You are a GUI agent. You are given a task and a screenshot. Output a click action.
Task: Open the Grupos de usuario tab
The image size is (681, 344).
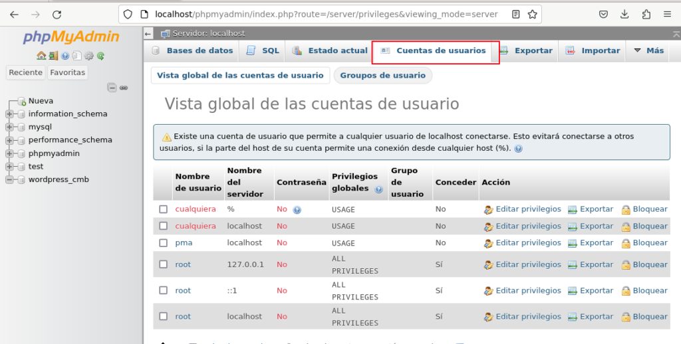click(382, 76)
